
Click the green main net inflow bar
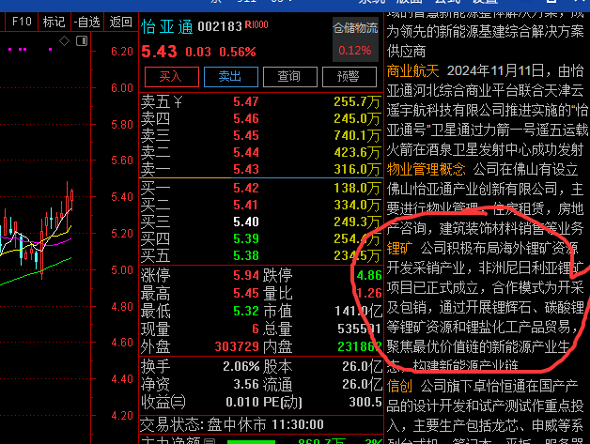click(252, 442)
